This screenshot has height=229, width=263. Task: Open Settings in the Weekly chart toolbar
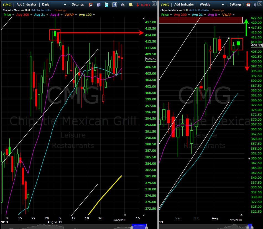click(235, 4)
